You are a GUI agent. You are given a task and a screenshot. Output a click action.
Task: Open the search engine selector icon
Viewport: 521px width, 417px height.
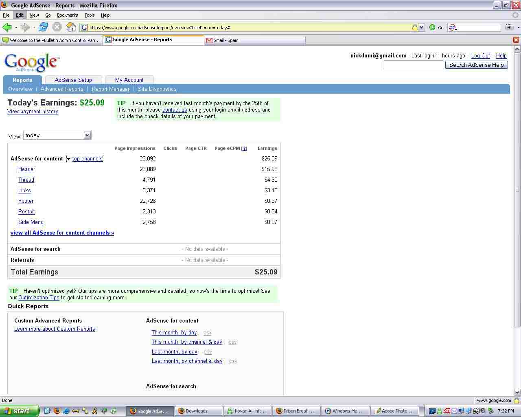(x=453, y=27)
